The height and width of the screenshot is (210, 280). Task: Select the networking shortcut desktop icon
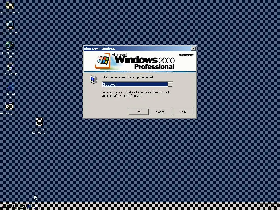10,109
